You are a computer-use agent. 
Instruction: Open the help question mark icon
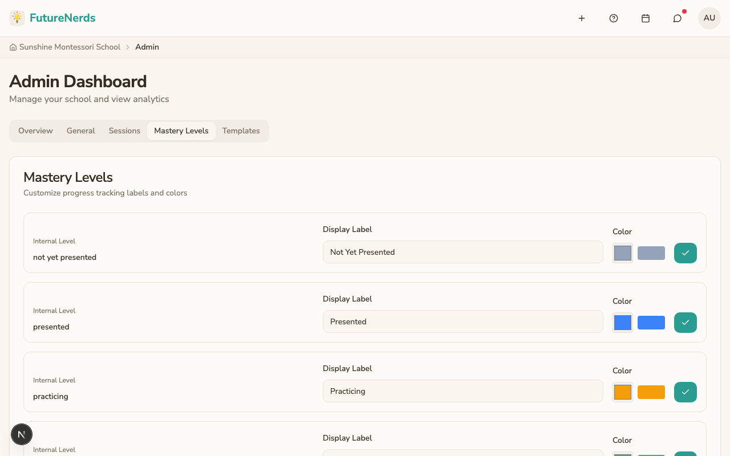point(614,18)
